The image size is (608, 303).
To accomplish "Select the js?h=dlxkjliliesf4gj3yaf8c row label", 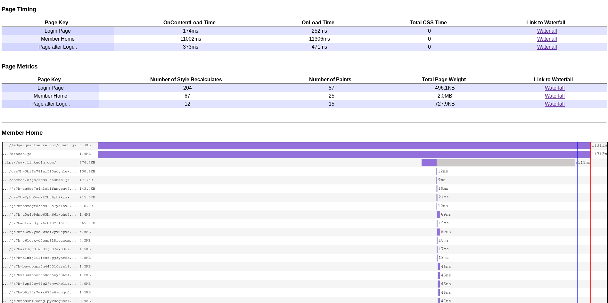I will (x=39, y=258).
